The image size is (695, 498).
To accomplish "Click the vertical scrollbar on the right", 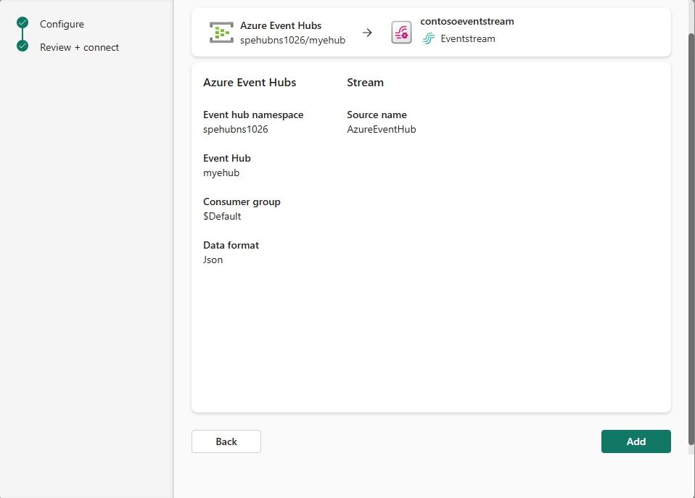I will (x=691, y=239).
